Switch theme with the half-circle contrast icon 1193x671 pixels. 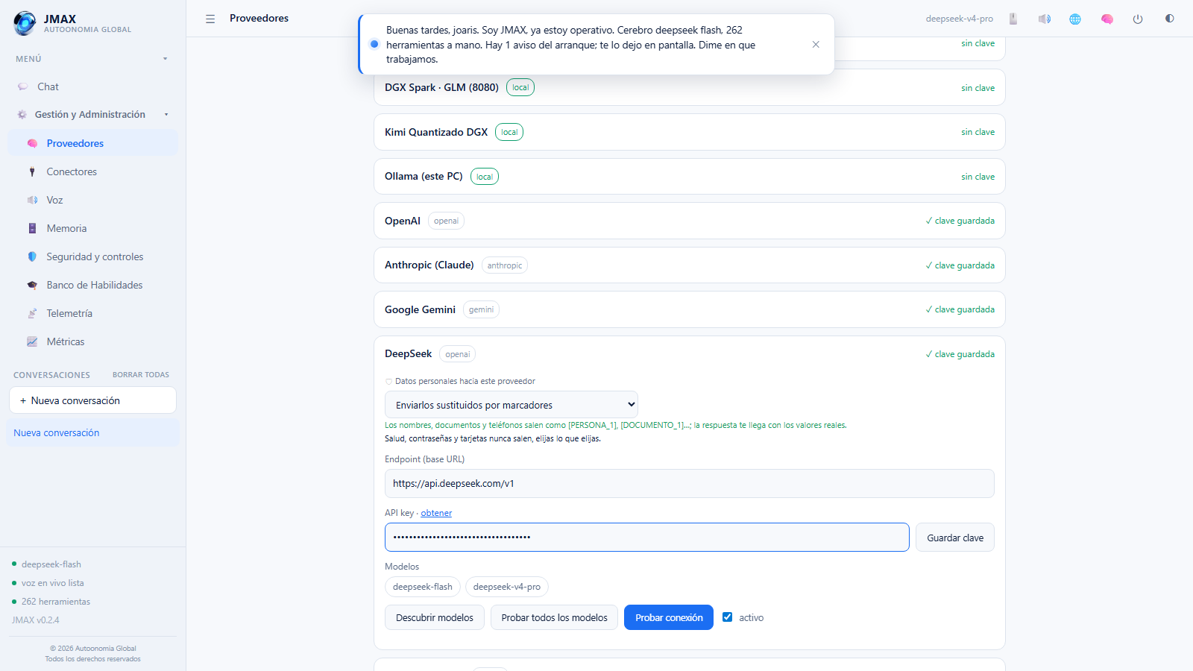click(x=1169, y=19)
